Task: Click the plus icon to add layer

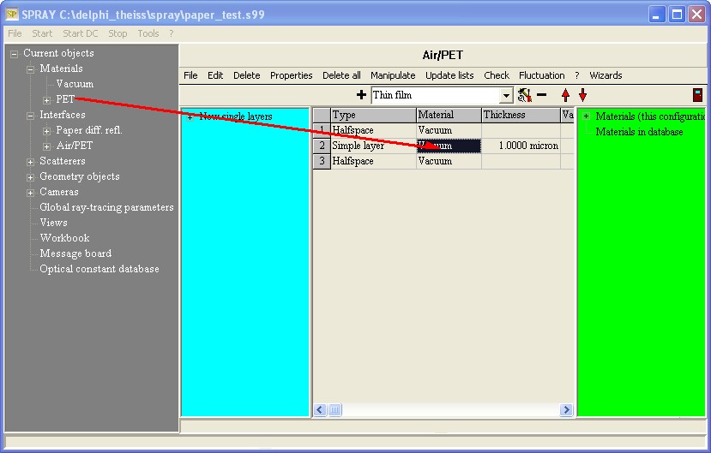Action: pyautogui.click(x=361, y=95)
